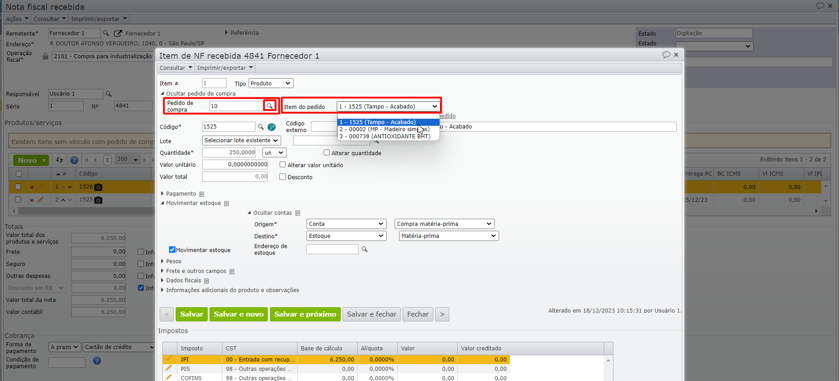Screen dimensions: 839x381
Task: Edit IPI tax row with pencil icon
Action: tap(168, 359)
